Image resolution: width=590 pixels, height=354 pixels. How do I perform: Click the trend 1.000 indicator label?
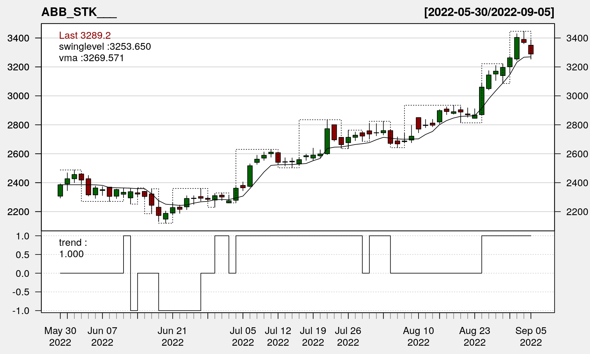[x=73, y=248]
